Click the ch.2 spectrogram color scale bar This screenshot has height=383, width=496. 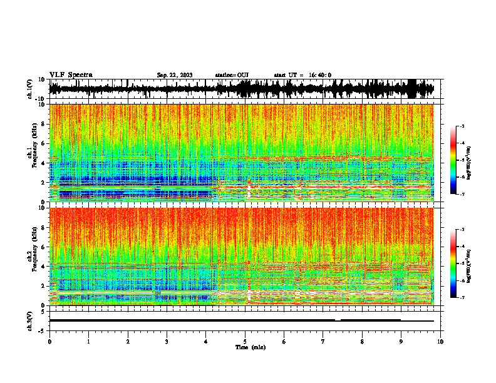[453, 263]
